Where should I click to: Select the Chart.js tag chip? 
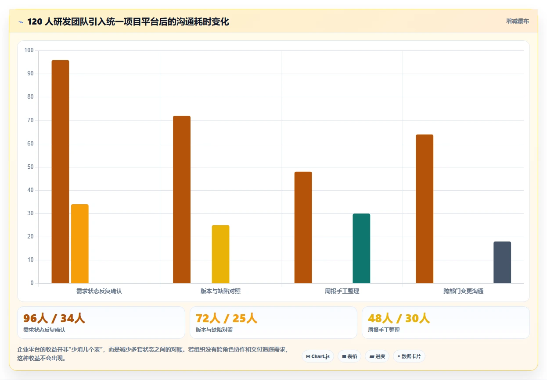pos(318,356)
